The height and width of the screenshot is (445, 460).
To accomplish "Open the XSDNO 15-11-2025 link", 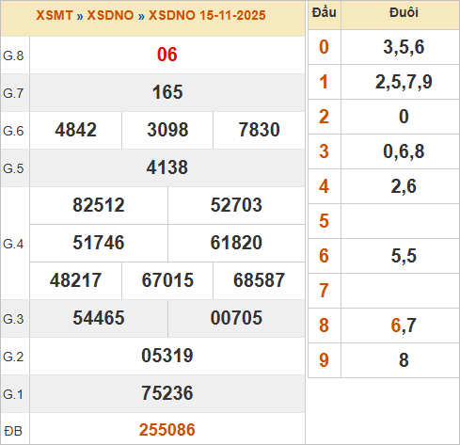I will [x=207, y=15].
